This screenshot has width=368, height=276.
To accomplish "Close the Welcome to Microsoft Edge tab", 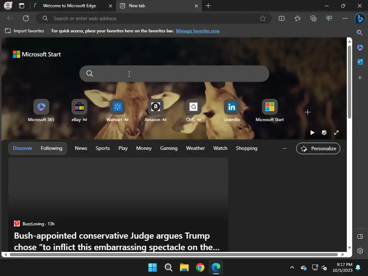I will tap(110, 6).
